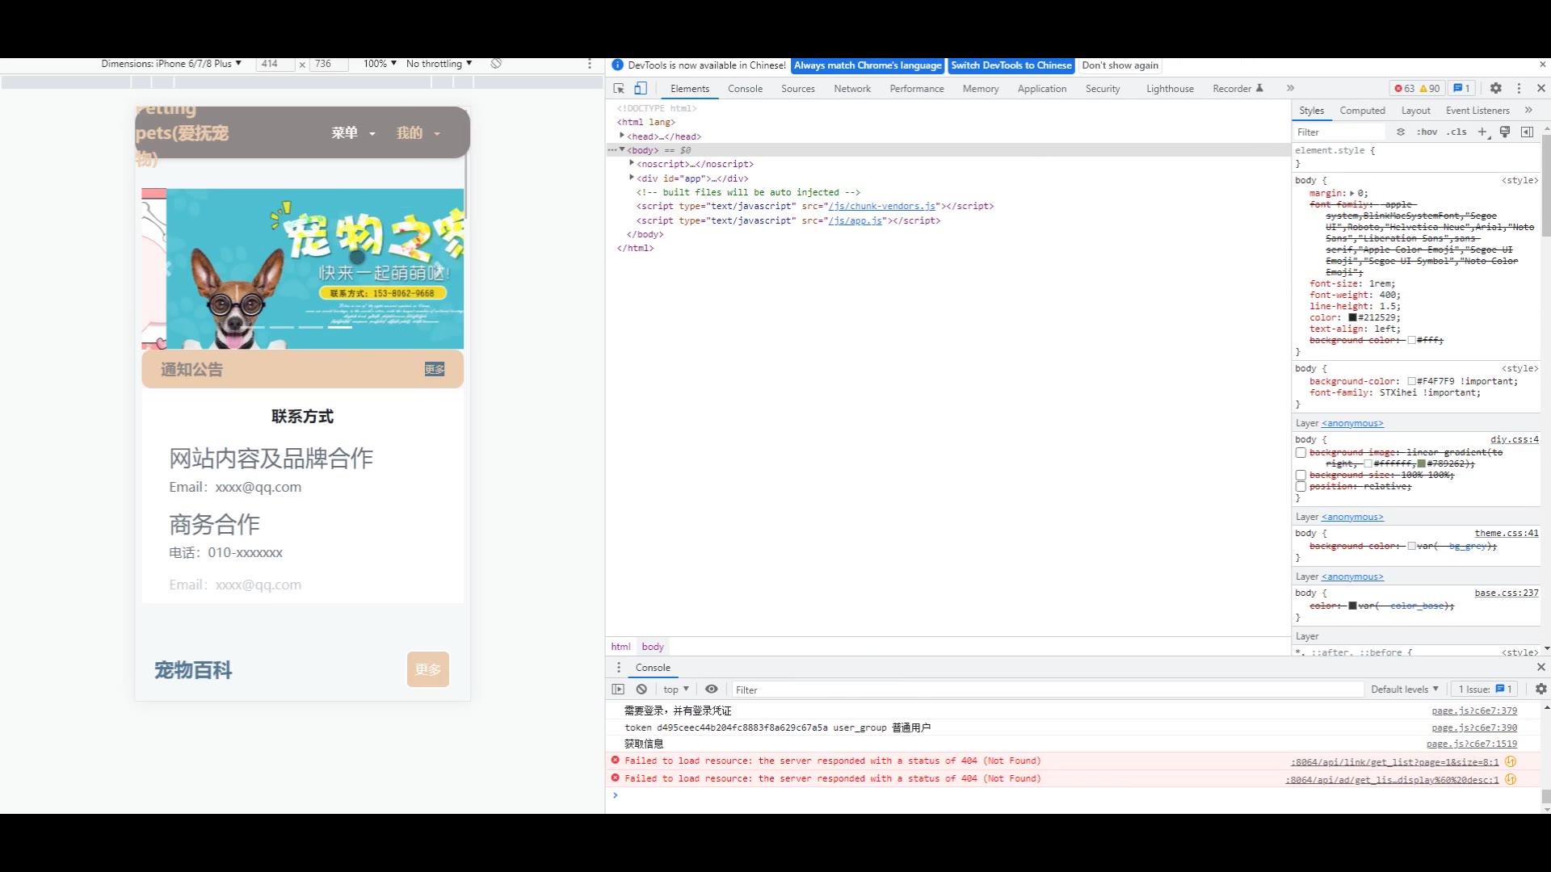Open Dimensions iPhone 6/7/8 Plus dropdown
The height and width of the screenshot is (872, 1551).
click(171, 64)
